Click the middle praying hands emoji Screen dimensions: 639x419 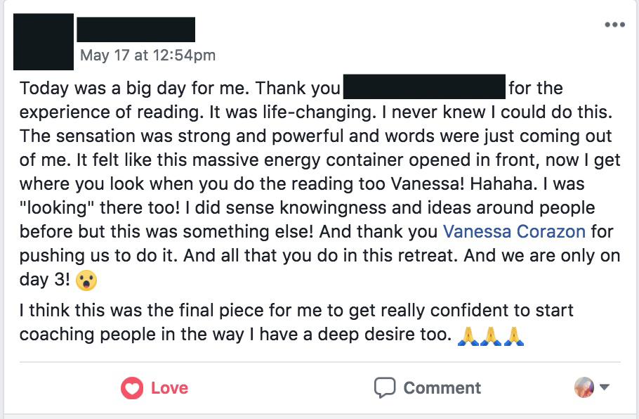pos(491,337)
